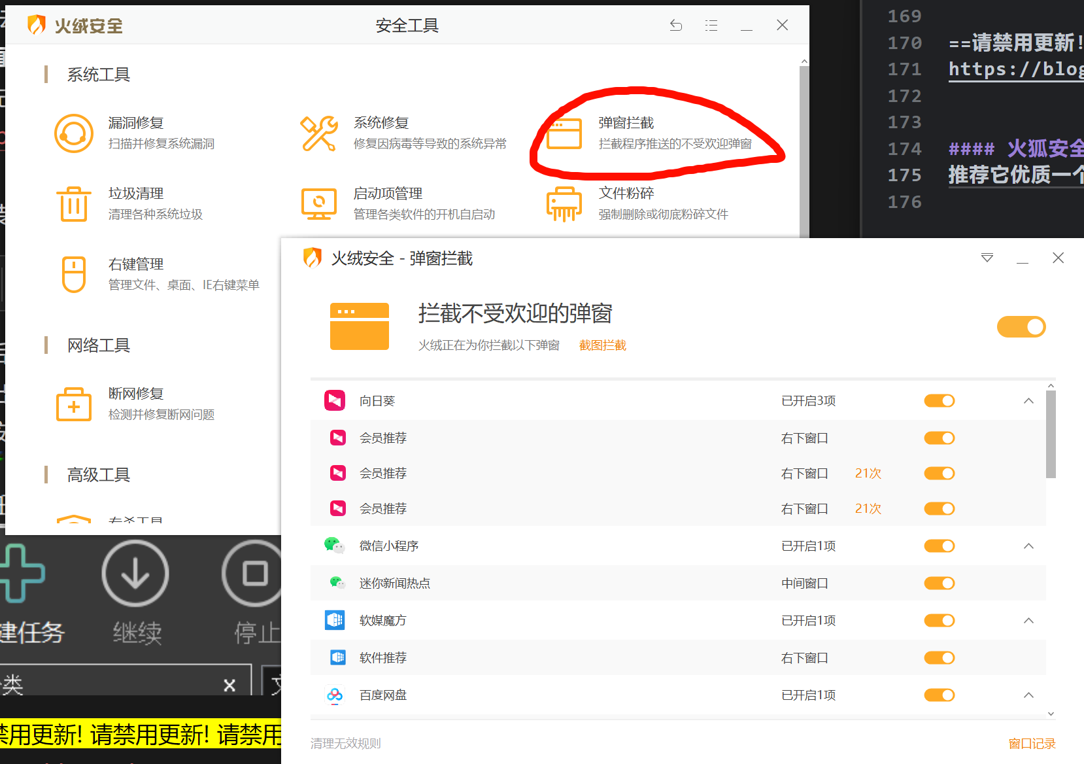Click the 火绒正在为你拦截以下弹窗 description text

click(489, 345)
